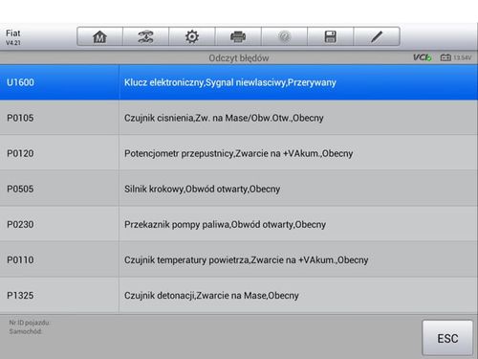Open the home menu icon
478x359 pixels.
[x=99, y=36]
